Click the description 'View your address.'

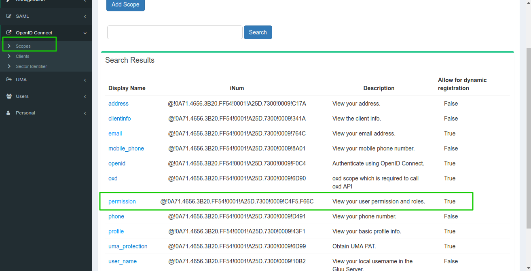[356, 104]
